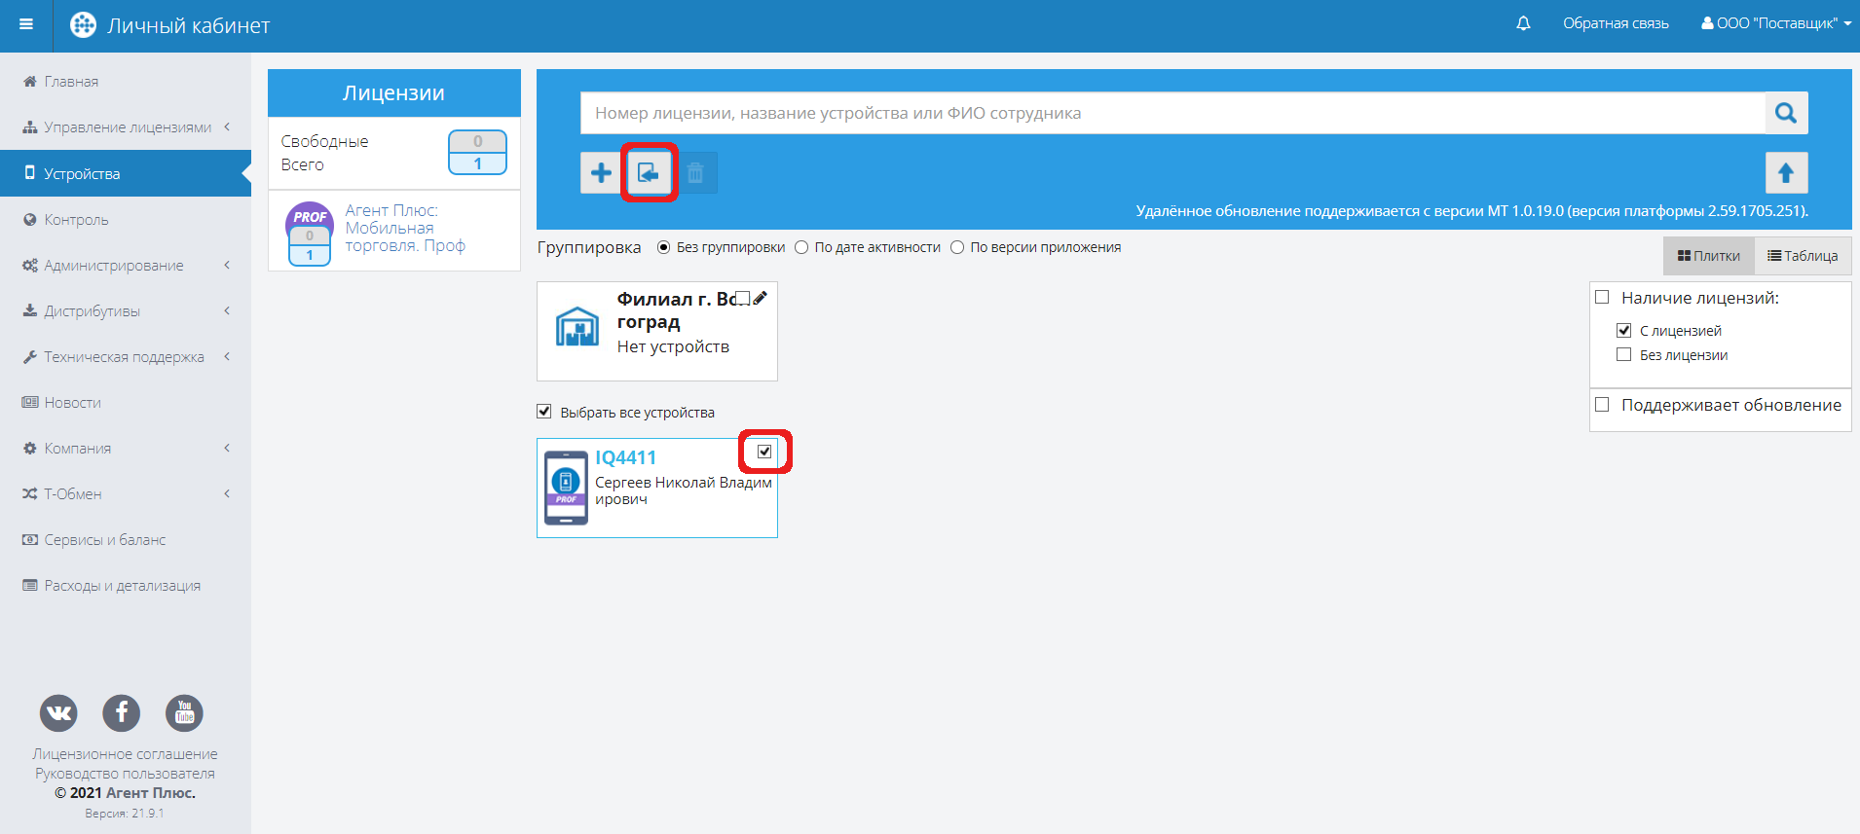Open the VK social link
Viewport: 1860px width, 834px height.
[58, 713]
